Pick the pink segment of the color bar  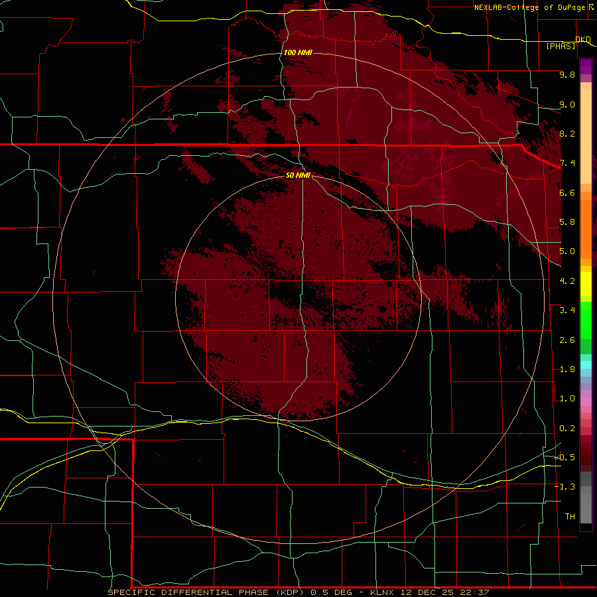tap(586, 402)
